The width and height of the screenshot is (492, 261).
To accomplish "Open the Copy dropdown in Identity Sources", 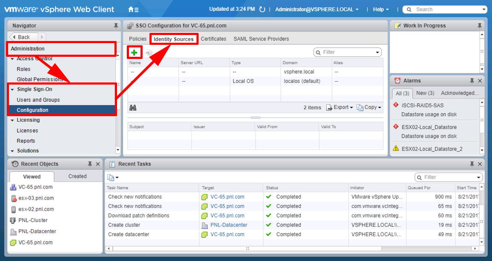I will pyautogui.click(x=369, y=107).
